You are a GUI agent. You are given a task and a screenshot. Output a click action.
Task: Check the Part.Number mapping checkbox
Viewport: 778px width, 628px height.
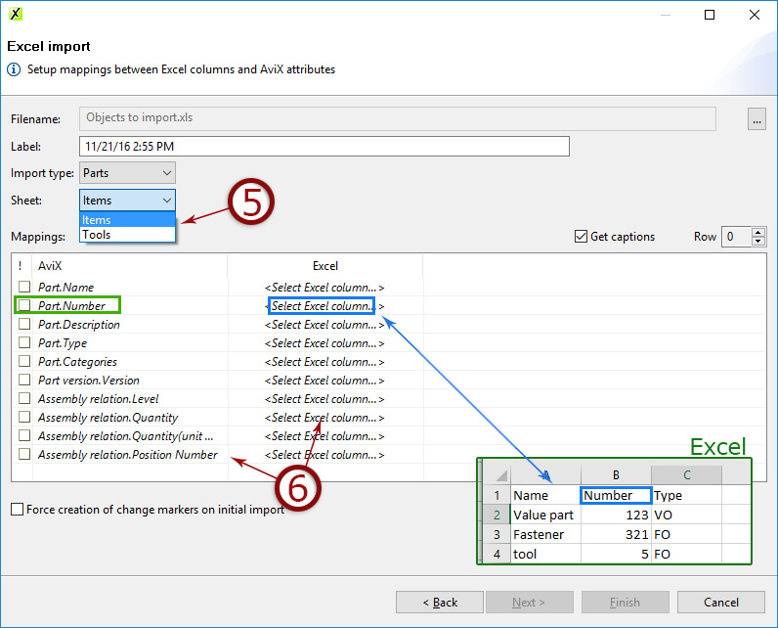pyautogui.click(x=24, y=306)
